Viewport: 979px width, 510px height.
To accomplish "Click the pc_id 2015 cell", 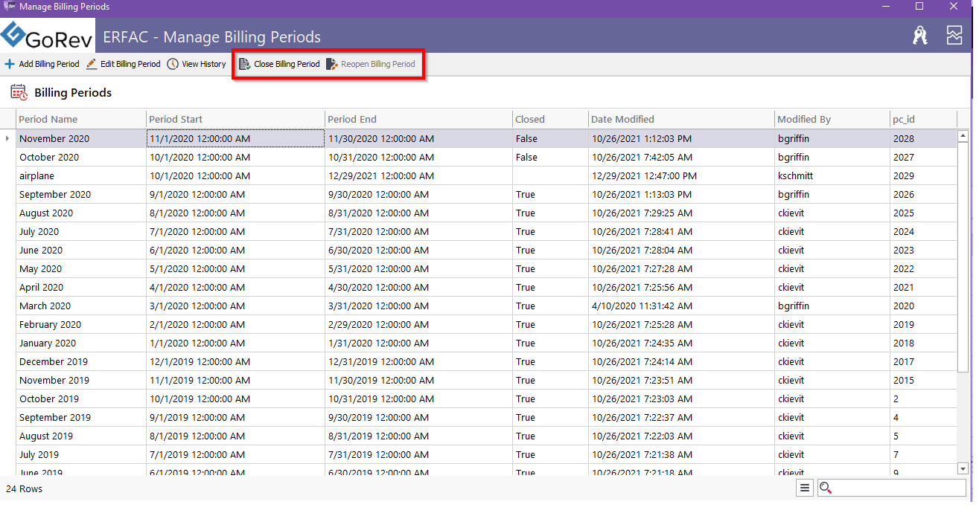I will pos(923,380).
